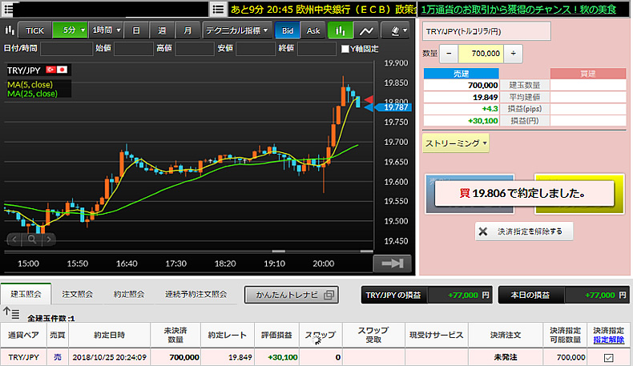Image resolution: width=633 pixels, height=366 pixels.
Task: Click the MA(25, close) legend label
Action: 32,94
